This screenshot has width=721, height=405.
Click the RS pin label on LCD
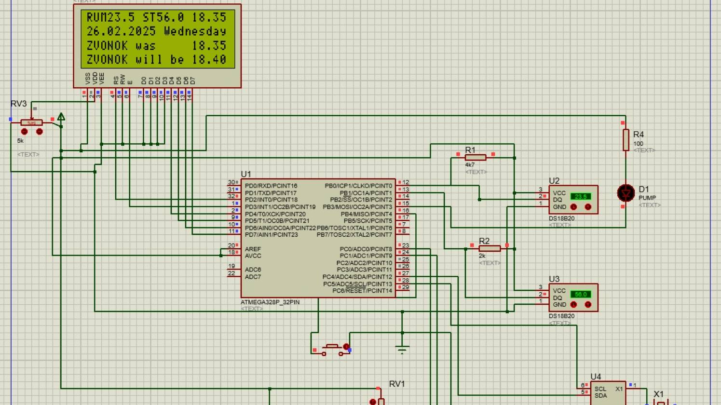[116, 80]
